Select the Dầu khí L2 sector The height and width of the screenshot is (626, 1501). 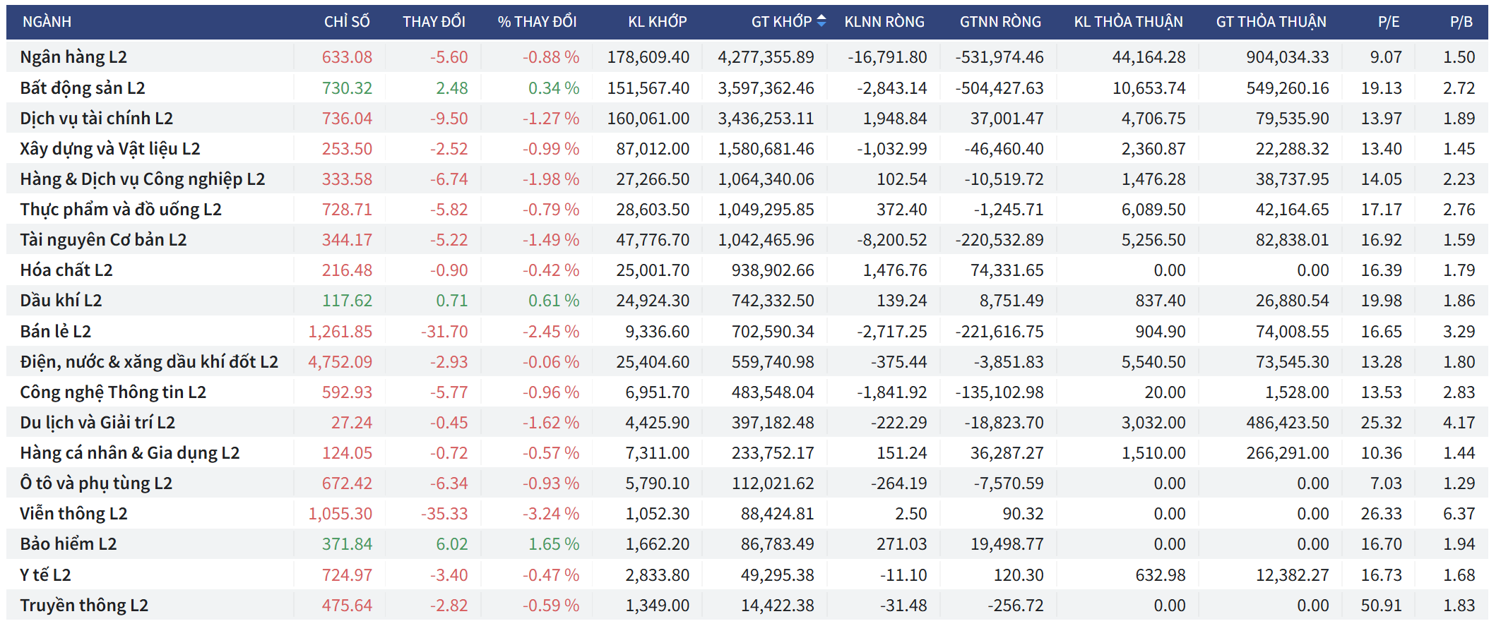pos(61,301)
